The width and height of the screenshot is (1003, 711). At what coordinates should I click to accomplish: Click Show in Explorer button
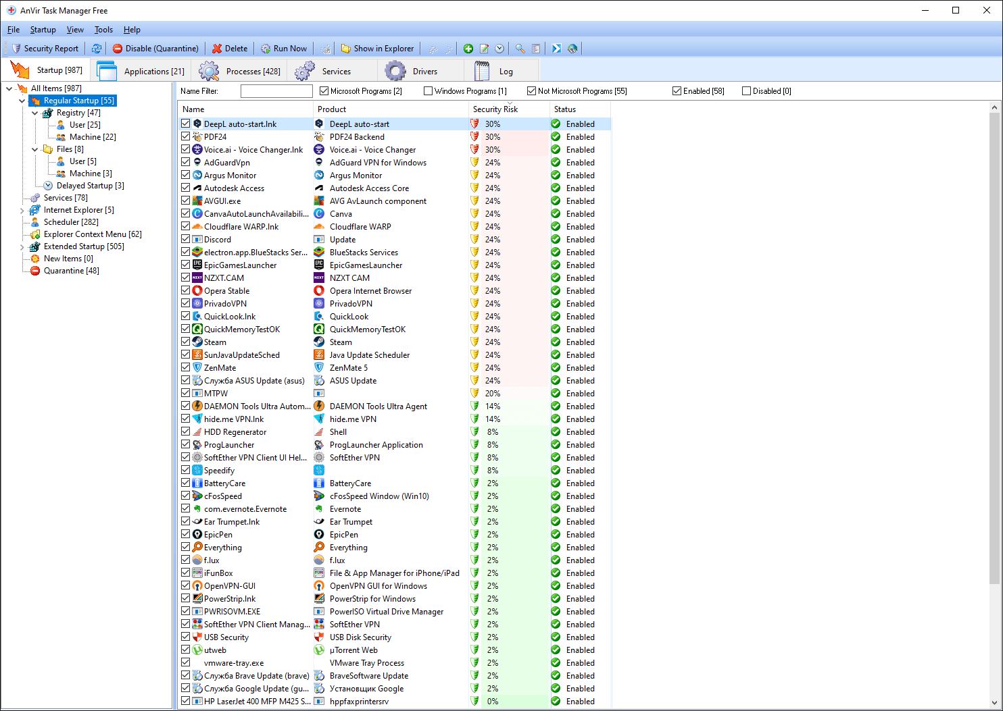click(377, 49)
